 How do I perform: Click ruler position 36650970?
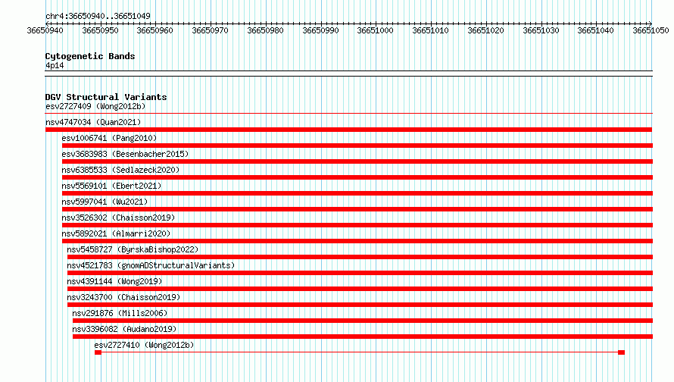click(x=211, y=30)
